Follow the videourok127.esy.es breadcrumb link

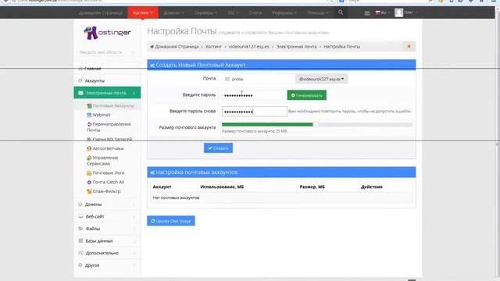click(248, 47)
